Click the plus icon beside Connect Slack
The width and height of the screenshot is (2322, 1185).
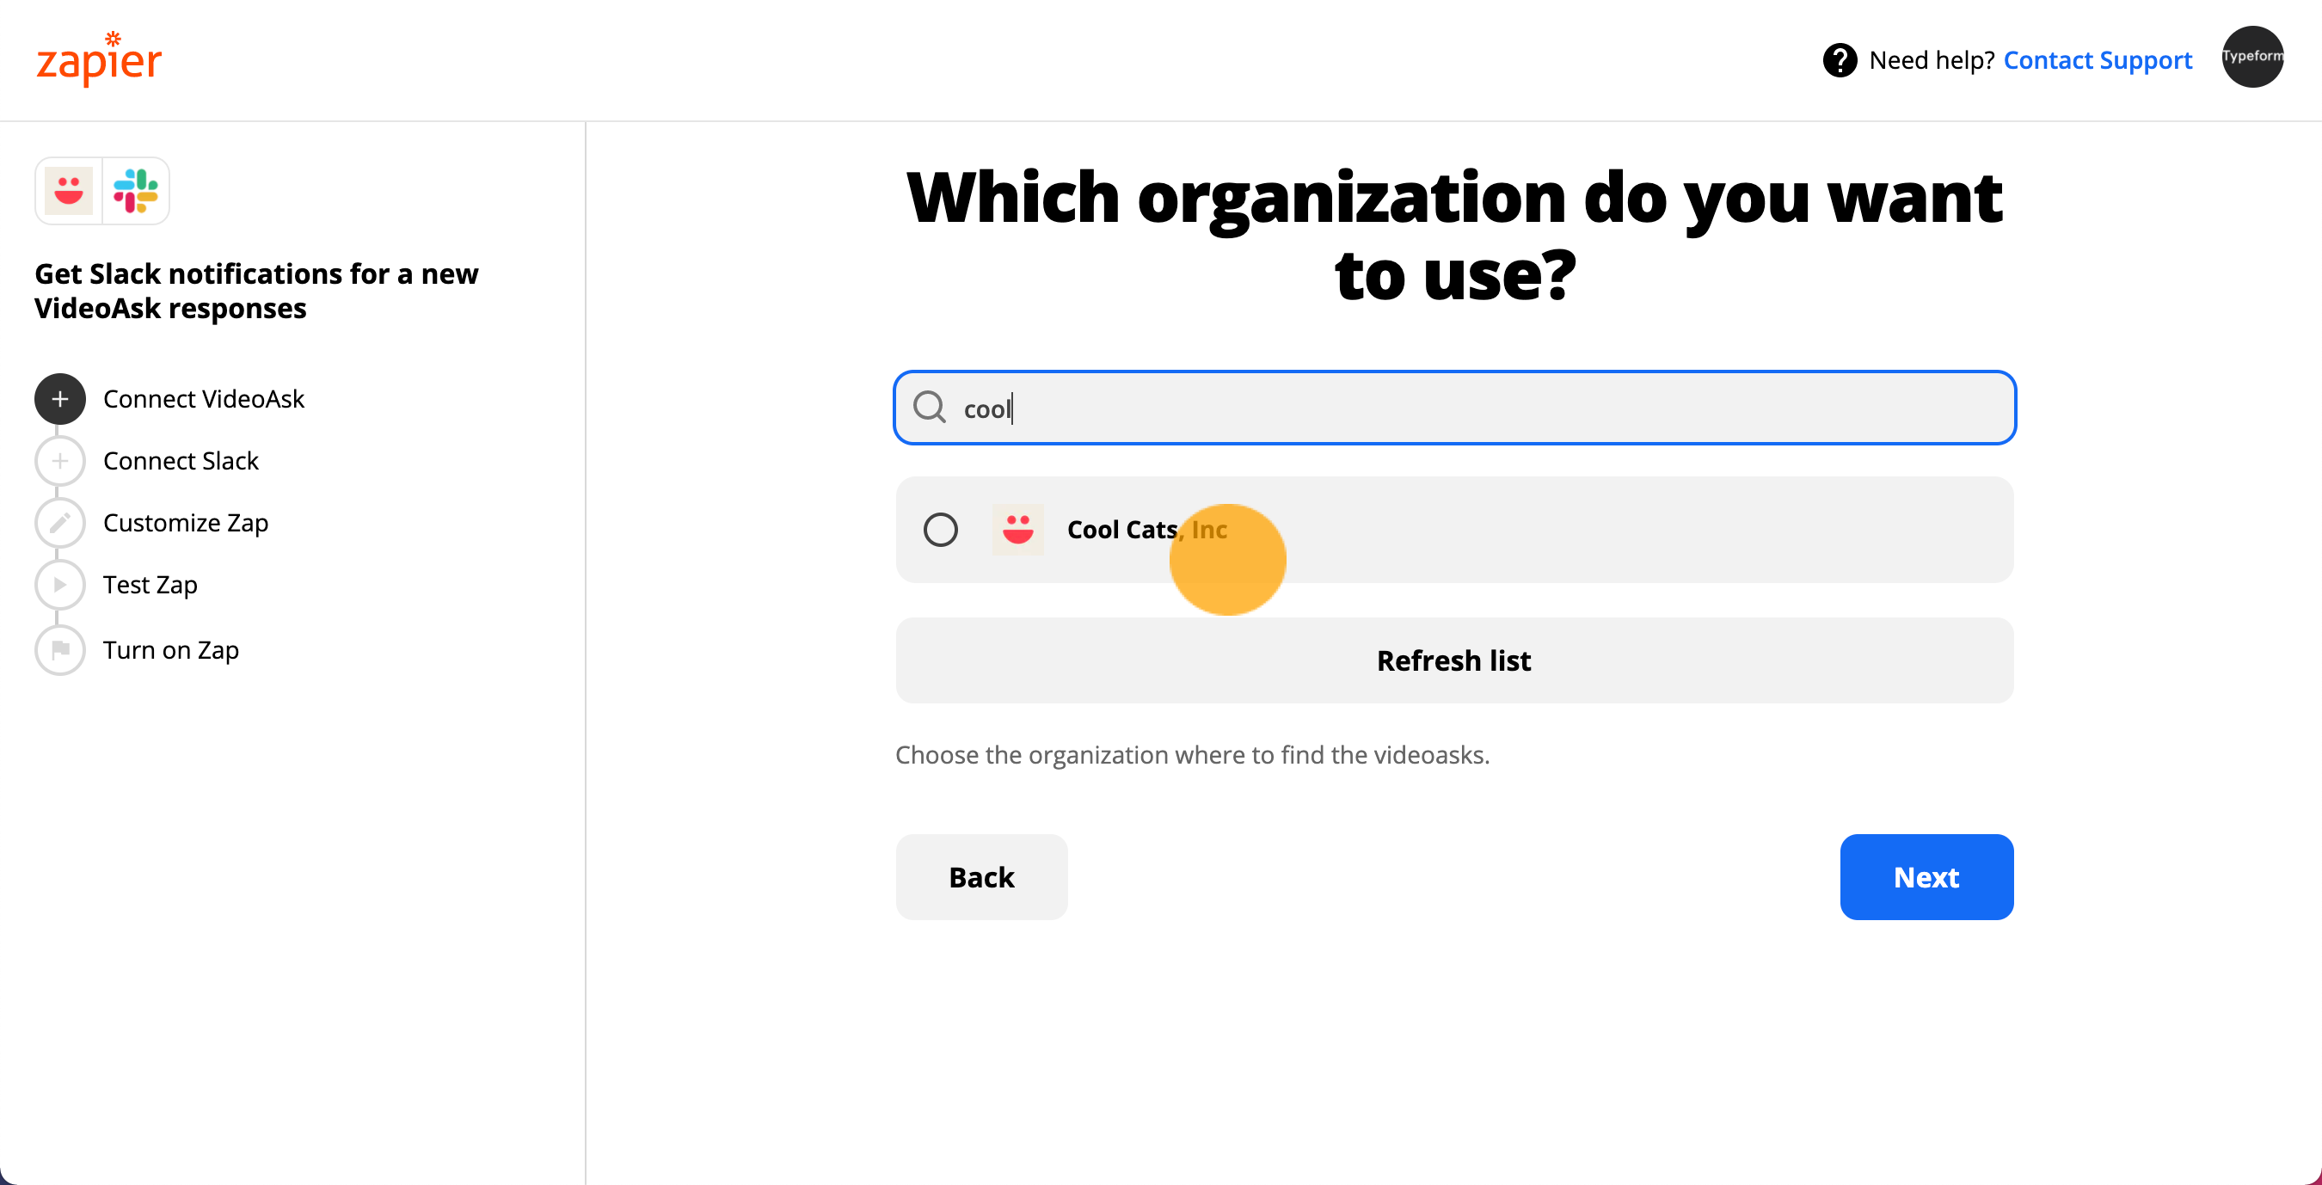tap(59, 462)
